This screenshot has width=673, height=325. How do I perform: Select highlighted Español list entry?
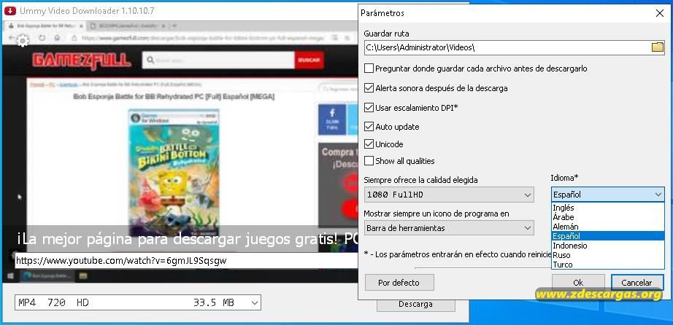tap(608, 236)
